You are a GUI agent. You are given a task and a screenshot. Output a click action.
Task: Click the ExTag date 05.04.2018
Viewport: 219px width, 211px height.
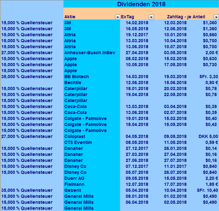point(137,190)
